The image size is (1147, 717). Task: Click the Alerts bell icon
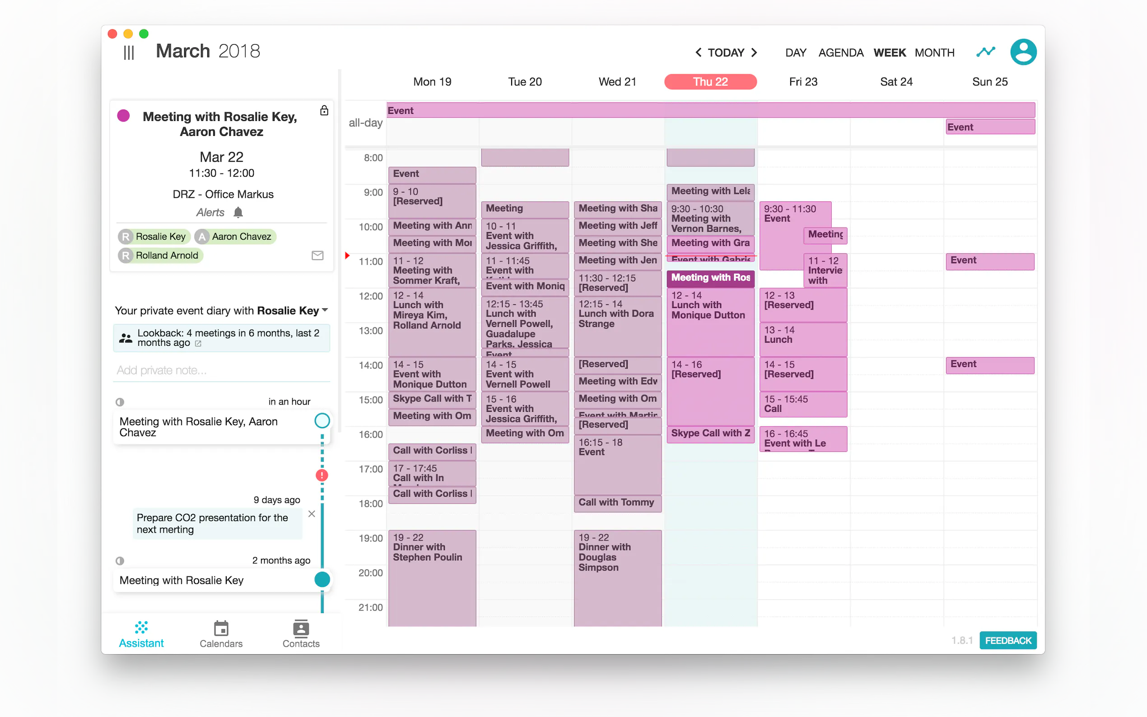(x=238, y=213)
